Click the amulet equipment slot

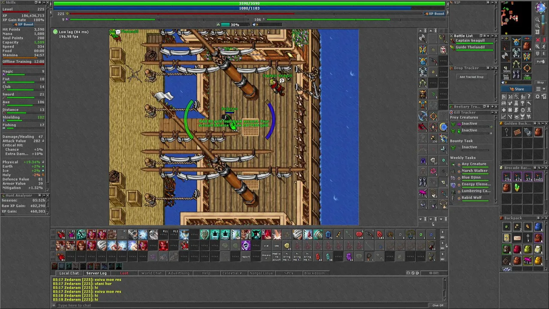pos(506,45)
